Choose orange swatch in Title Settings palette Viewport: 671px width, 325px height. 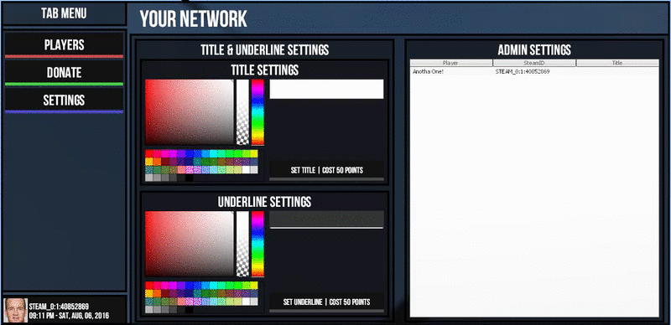point(157,162)
